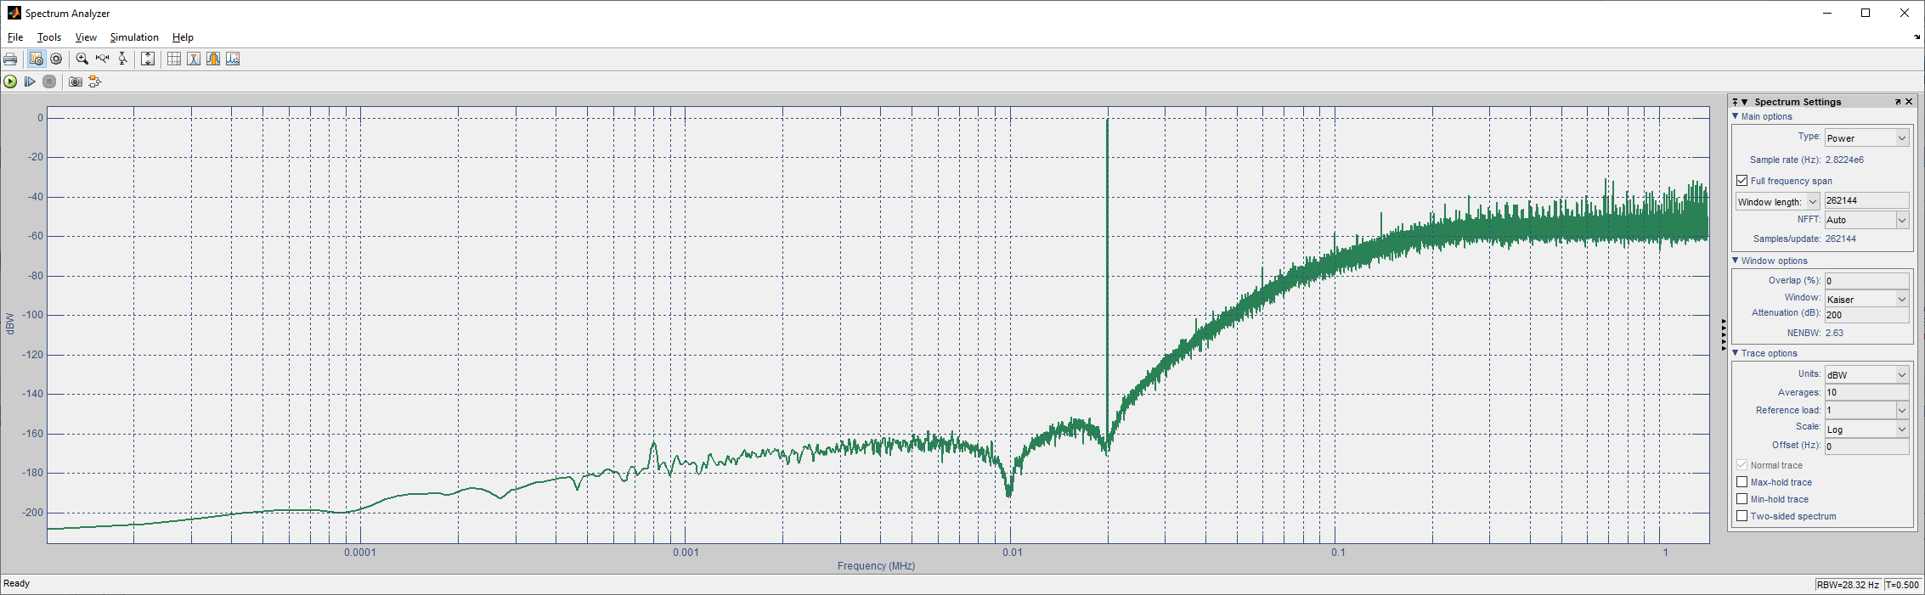
Task: Click the dBW y-axis label
Action: click(x=10, y=323)
